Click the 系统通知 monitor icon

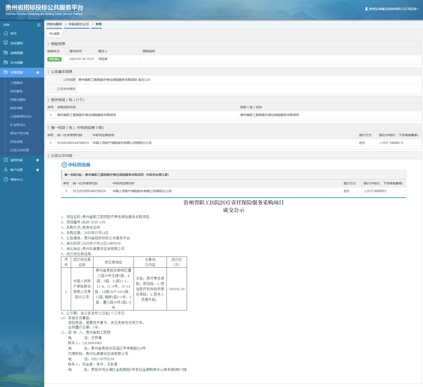coord(6,43)
